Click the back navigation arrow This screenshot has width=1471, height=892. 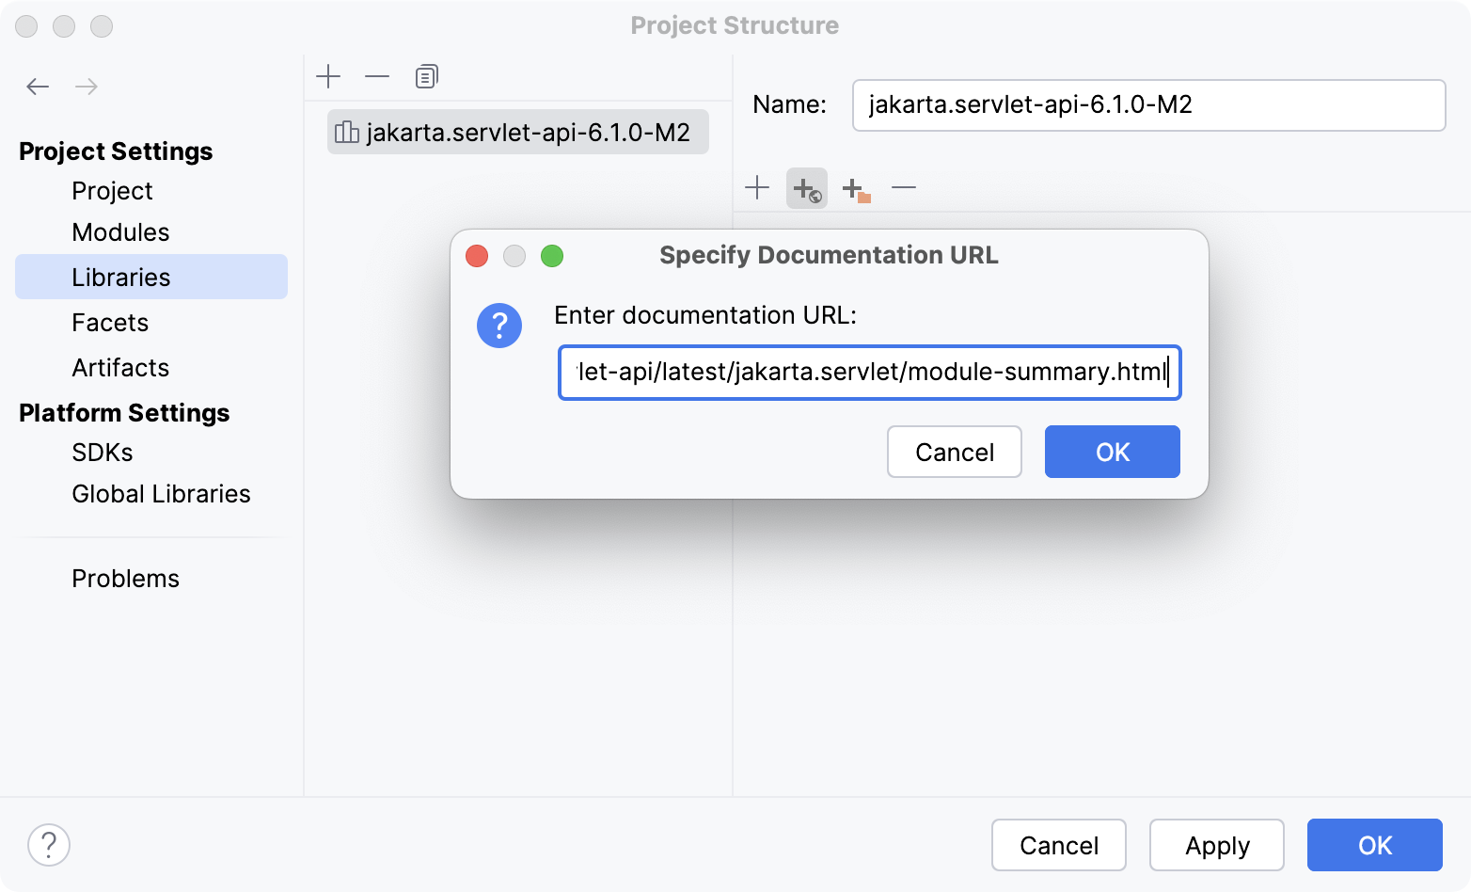click(x=38, y=86)
